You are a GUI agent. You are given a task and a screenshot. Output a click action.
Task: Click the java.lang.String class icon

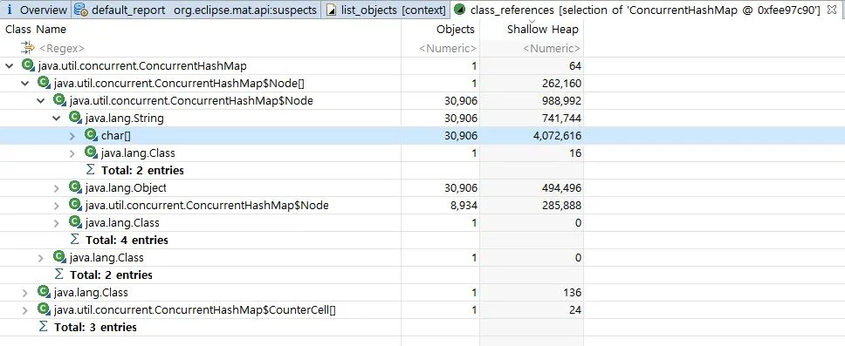click(75, 118)
